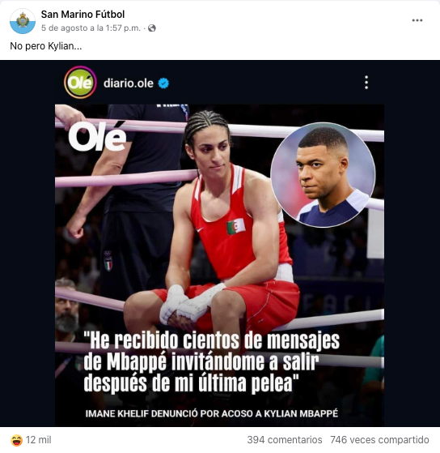Click the white Olé watermark logo on photo
440x453 pixels.
[97, 137]
